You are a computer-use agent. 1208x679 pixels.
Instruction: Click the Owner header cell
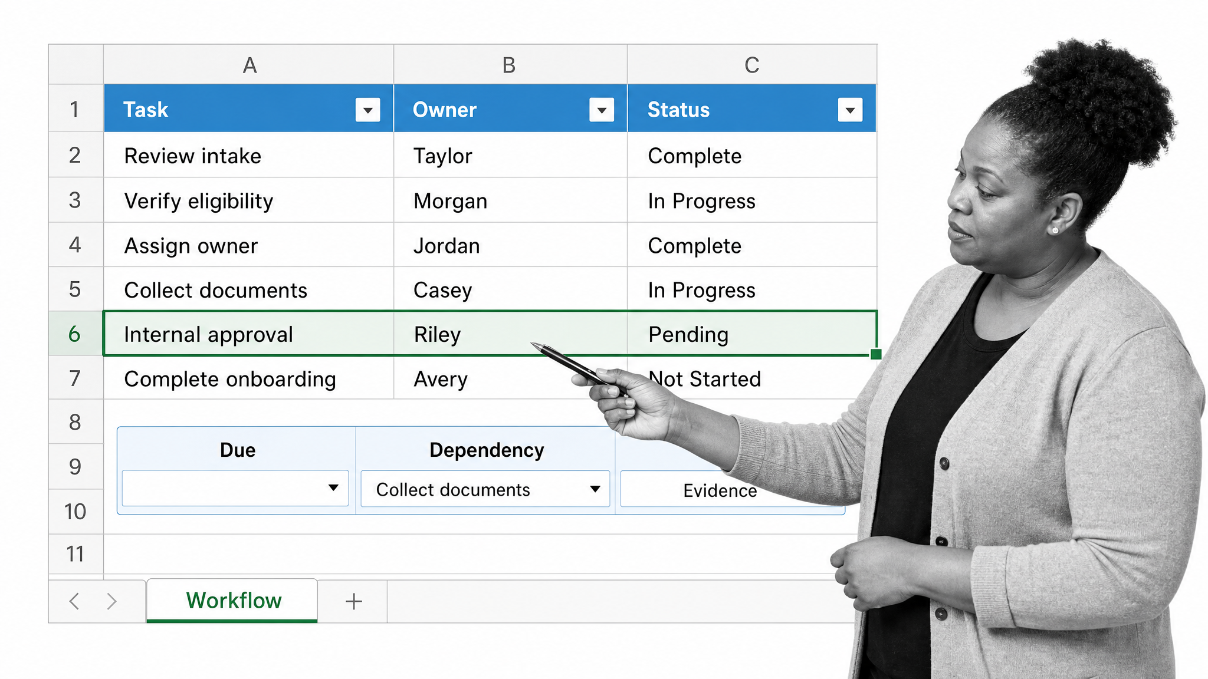[x=510, y=108]
